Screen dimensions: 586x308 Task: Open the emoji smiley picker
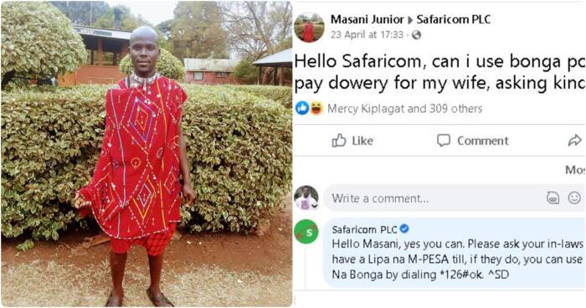pos(574,198)
